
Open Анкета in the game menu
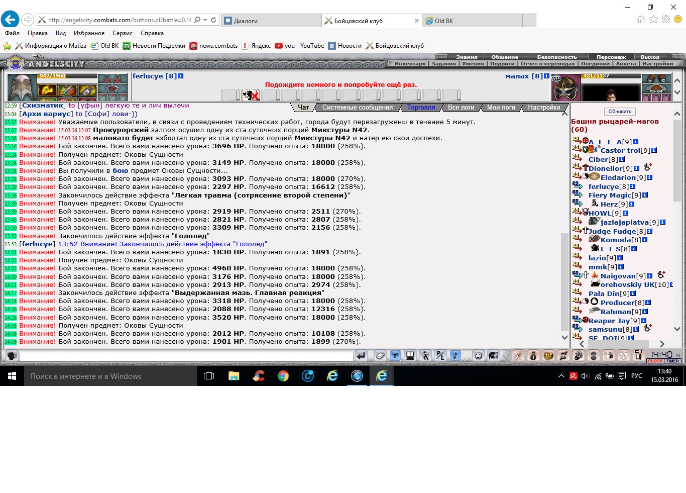[626, 63]
